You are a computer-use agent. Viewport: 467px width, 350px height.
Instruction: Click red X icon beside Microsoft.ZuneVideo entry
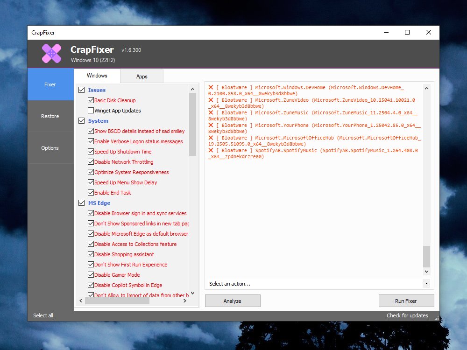pos(211,100)
